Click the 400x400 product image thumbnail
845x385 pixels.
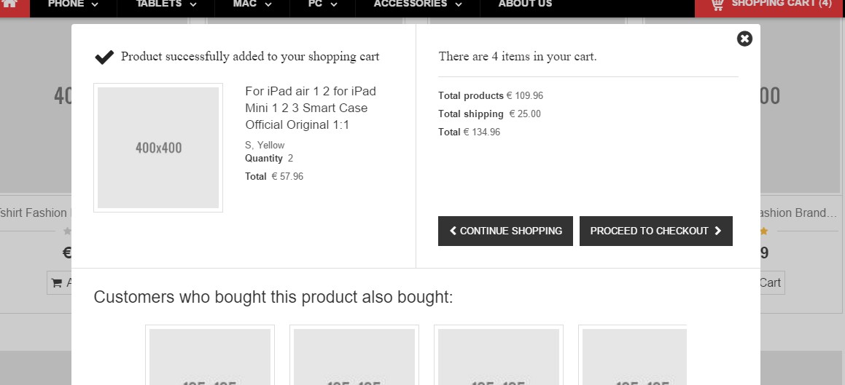[158, 148]
